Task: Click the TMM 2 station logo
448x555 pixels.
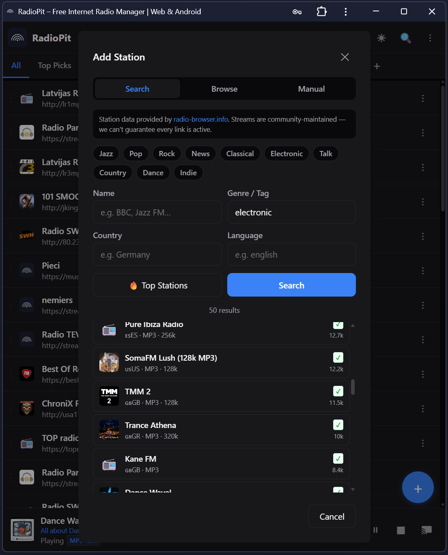Action: (x=109, y=396)
